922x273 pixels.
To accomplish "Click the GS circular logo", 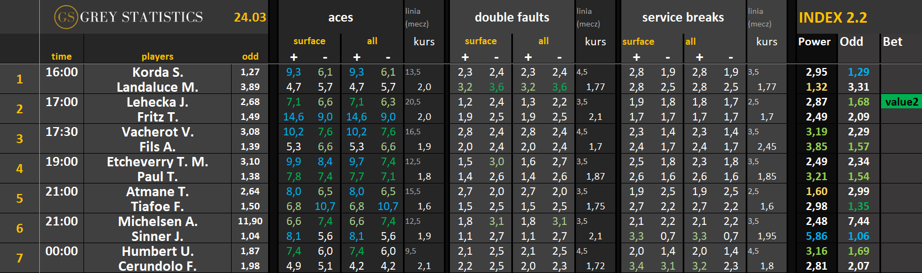I will pyautogui.click(x=66, y=17).
